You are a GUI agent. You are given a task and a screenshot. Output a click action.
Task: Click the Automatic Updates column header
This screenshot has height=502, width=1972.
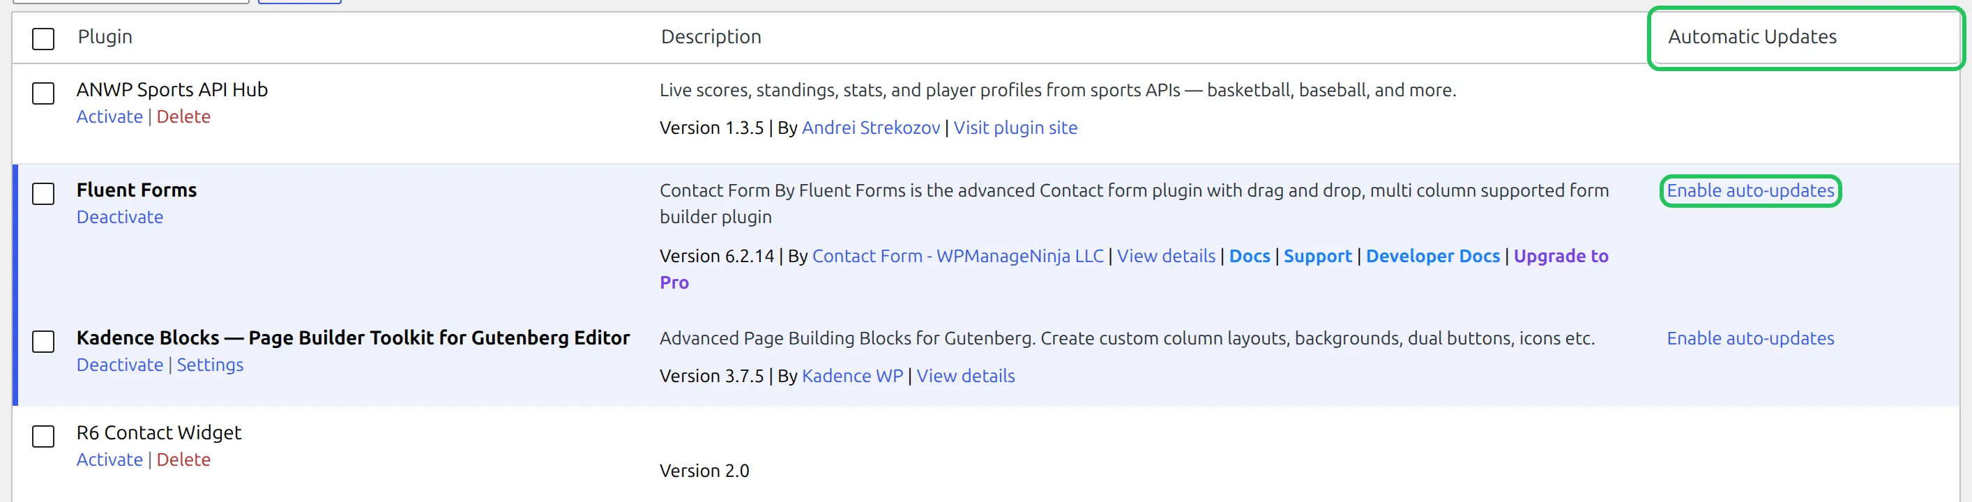1752,37
